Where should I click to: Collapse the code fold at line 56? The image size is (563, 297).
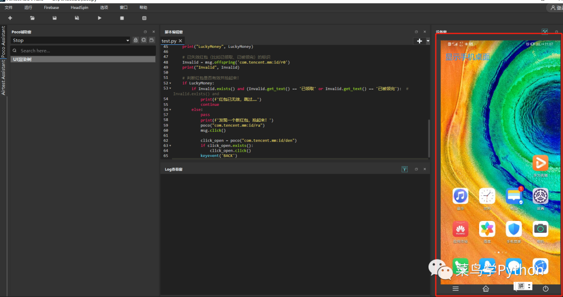(170, 110)
